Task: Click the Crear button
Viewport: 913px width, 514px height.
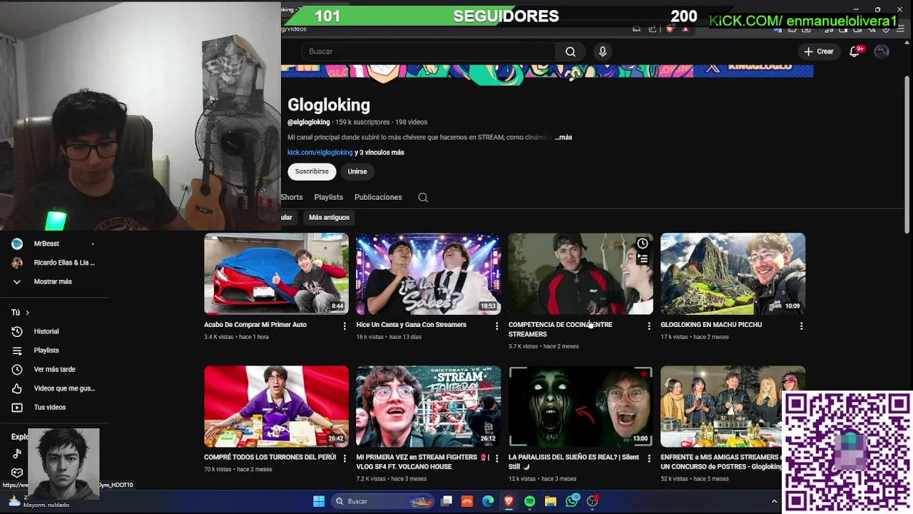Action: coord(818,51)
